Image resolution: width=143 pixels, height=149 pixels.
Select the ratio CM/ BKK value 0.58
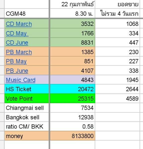coord(72,126)
